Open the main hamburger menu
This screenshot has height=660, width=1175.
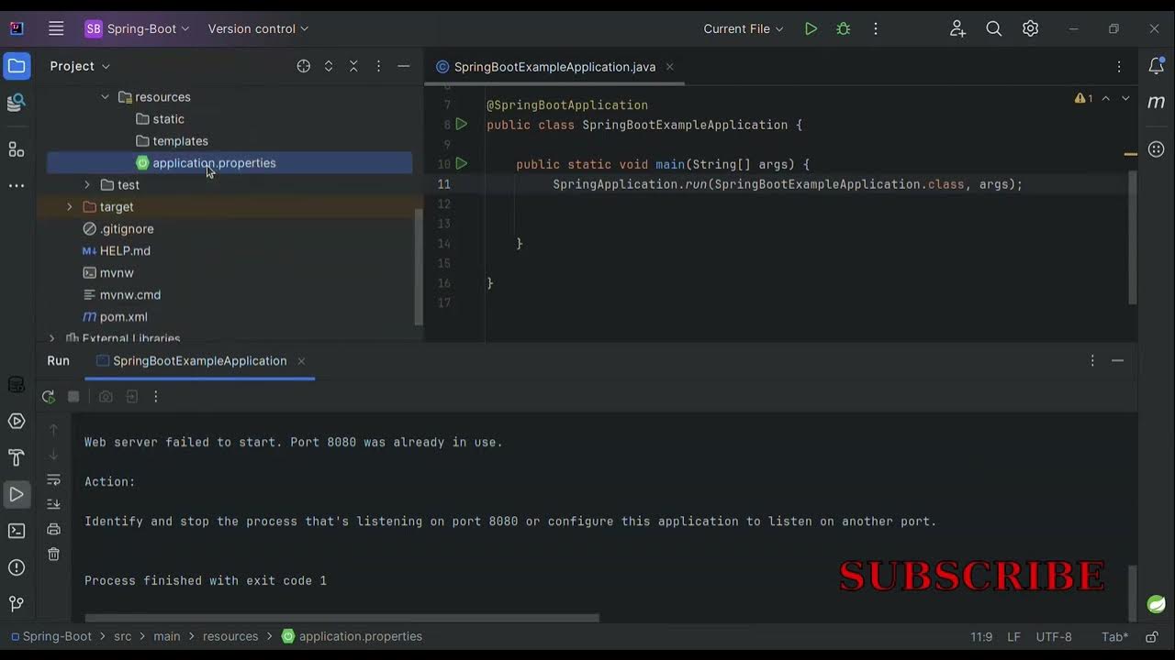(x=56, y=28)
